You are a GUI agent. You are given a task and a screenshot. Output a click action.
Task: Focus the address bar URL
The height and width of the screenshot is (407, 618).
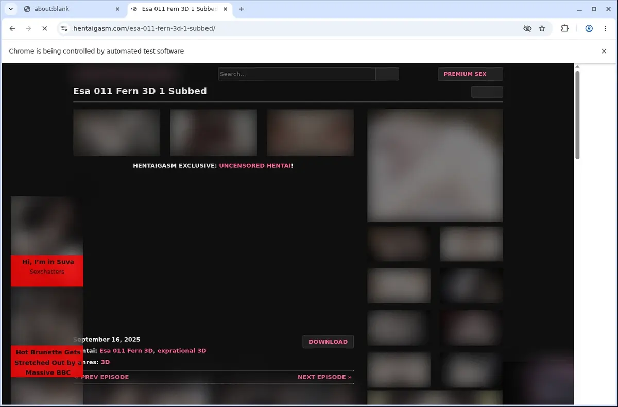click(x=144, y=29)
